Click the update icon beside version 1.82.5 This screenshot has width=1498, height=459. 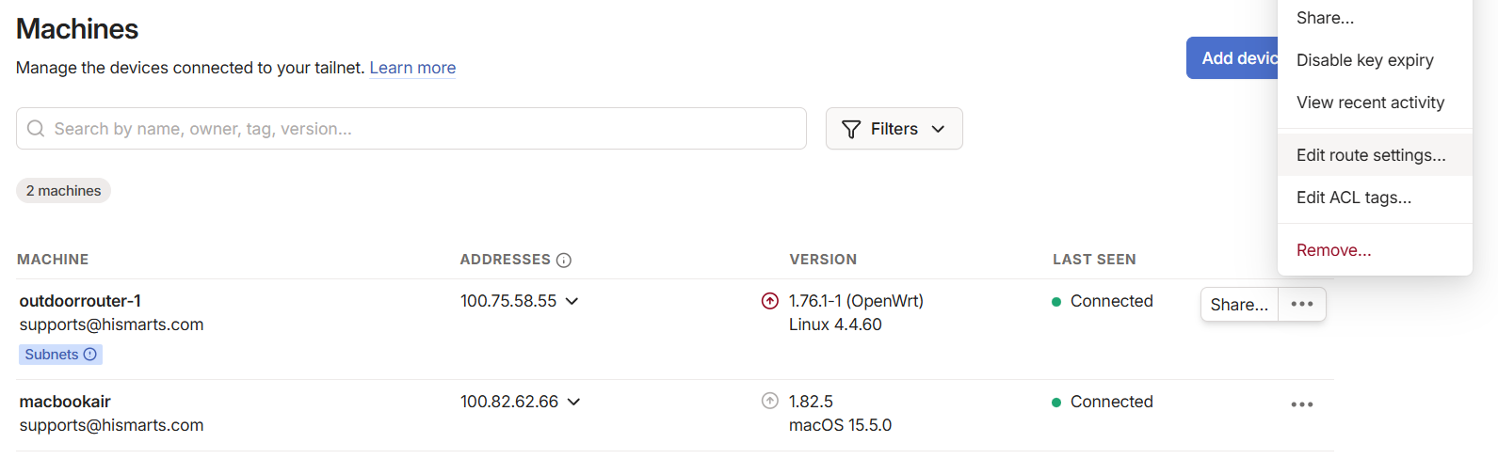click(770, 402)
